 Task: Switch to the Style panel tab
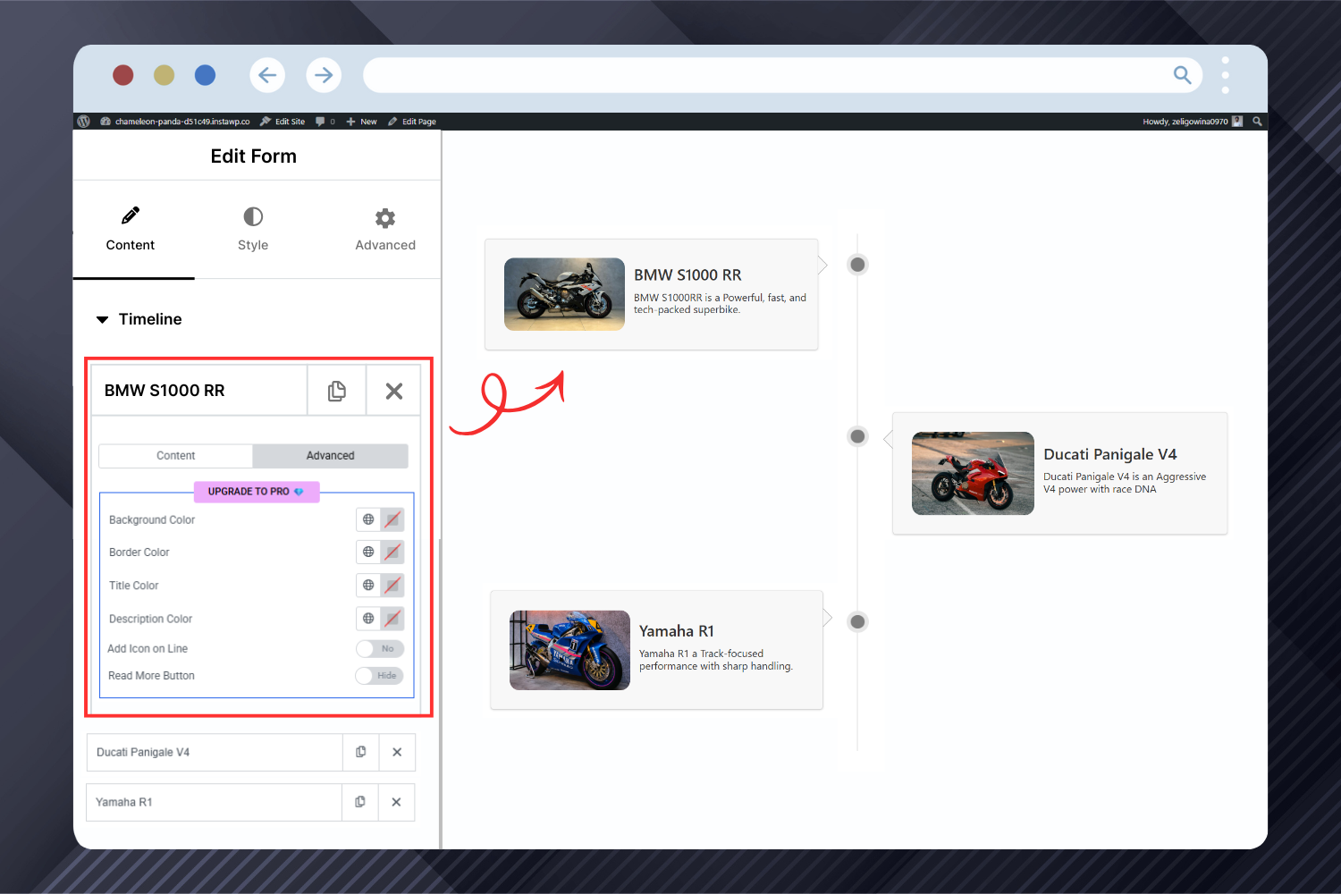[253, 229]
